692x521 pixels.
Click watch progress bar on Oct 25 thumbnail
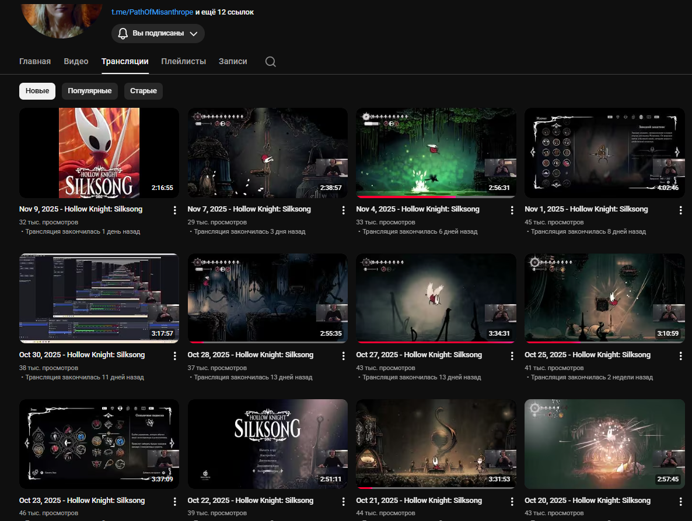604,343
